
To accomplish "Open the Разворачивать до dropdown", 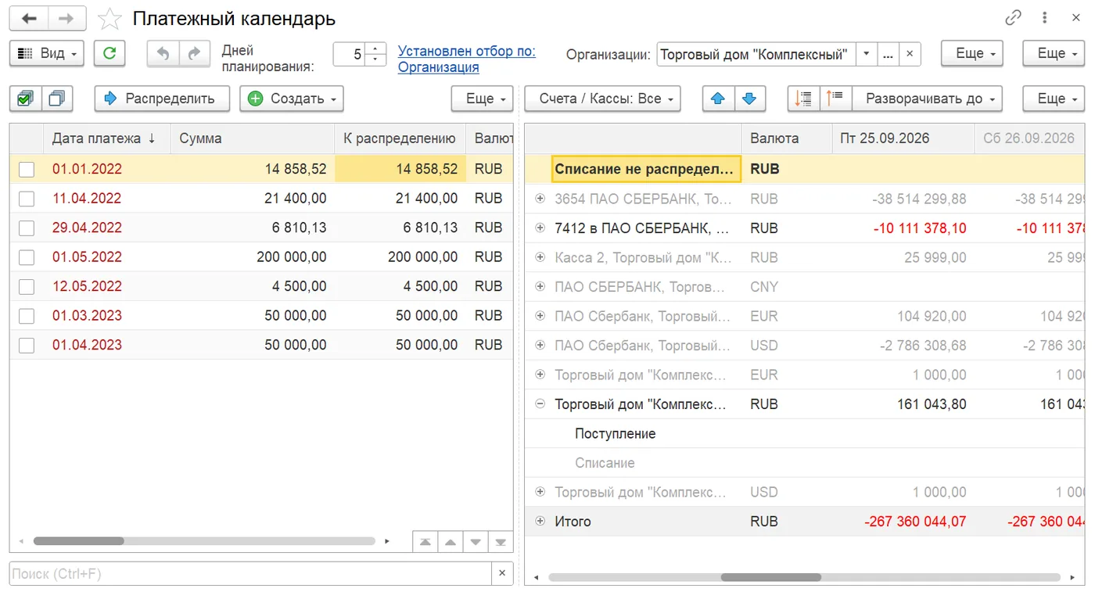I will click(x=927, y=99).
